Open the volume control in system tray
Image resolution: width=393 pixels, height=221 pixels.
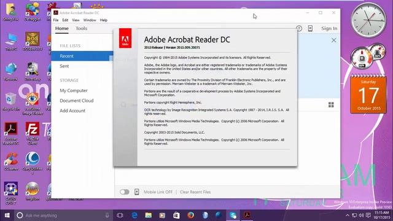point(361,215)
